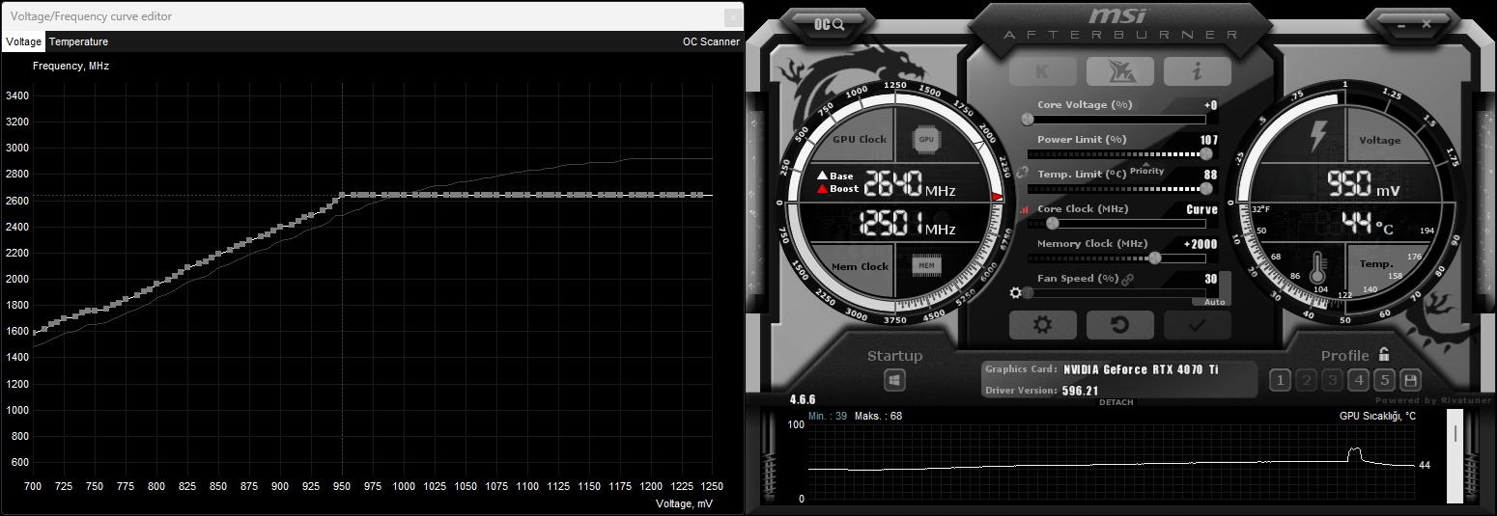Save profile using the floppy disk icon
Viewport: 1497px width, 516px height.
[1410, 380]
